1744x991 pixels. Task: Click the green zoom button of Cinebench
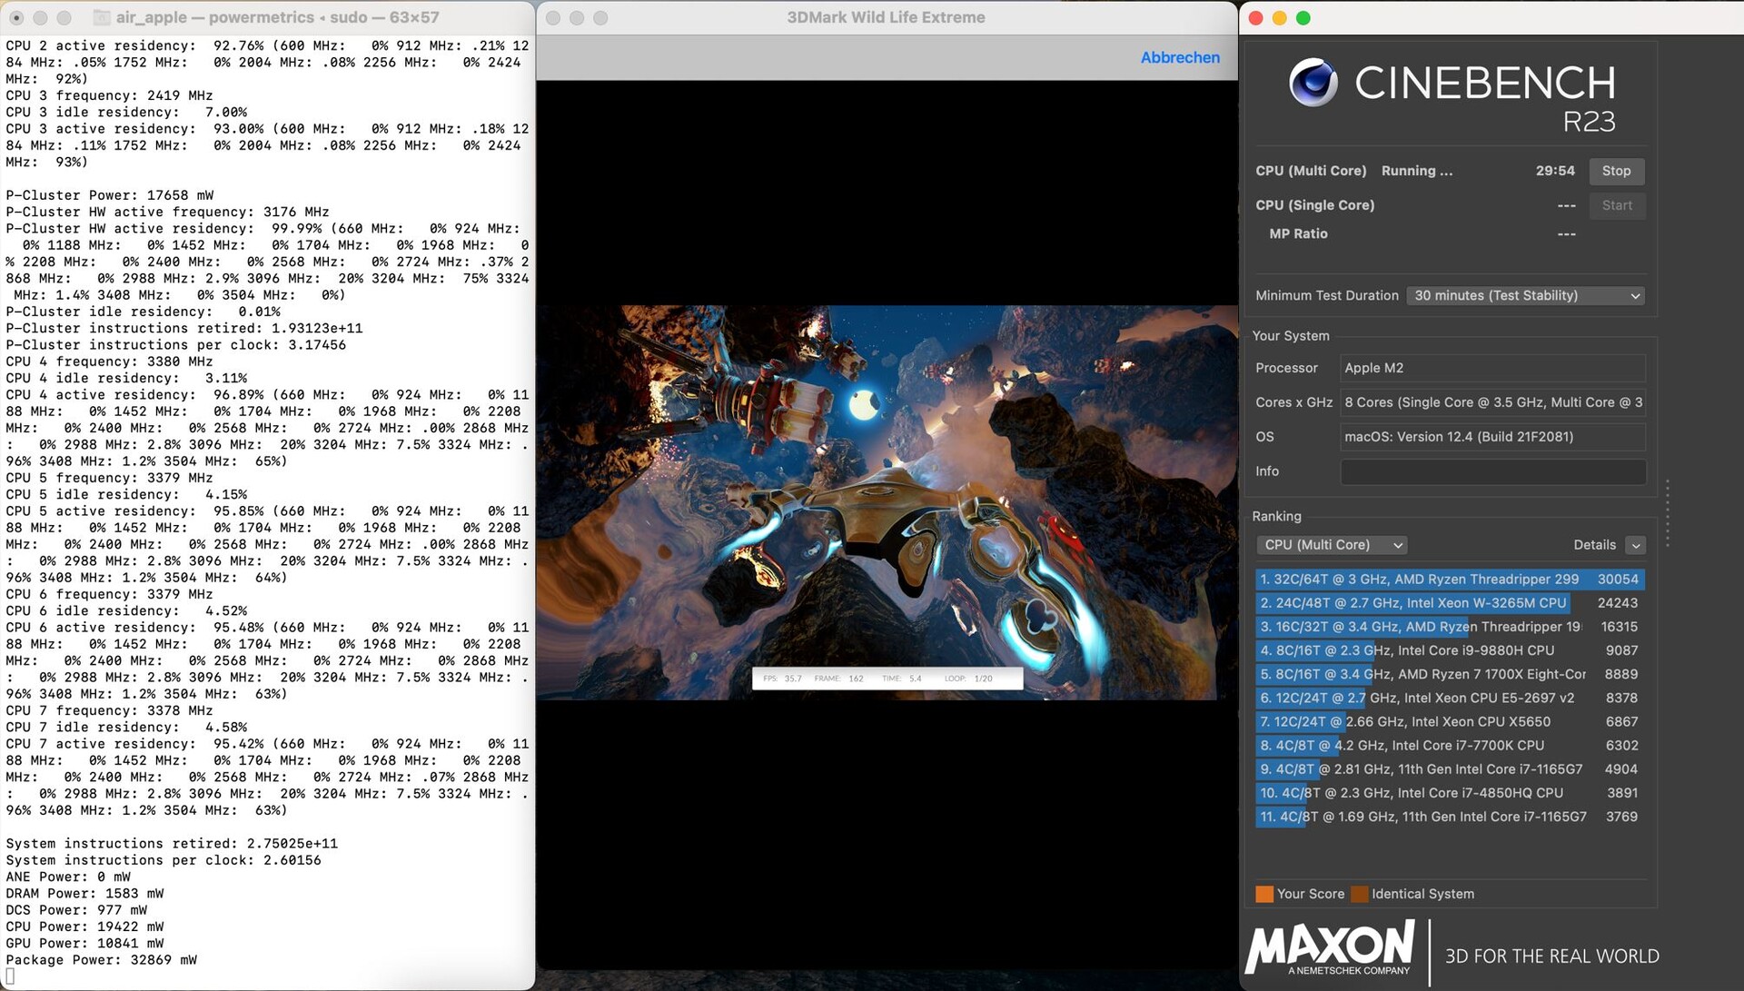coord(1303,18)
